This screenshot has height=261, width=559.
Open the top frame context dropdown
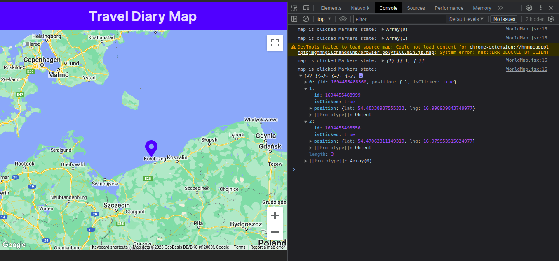tap(324, 19)
